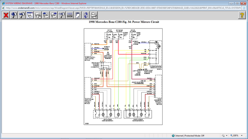
Task: Open the Find magnifier tool
Action: click(x=62, y=15)
